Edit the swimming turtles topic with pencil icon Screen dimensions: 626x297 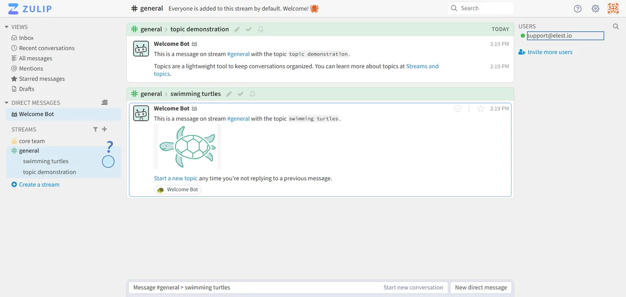tap(229, 94)
